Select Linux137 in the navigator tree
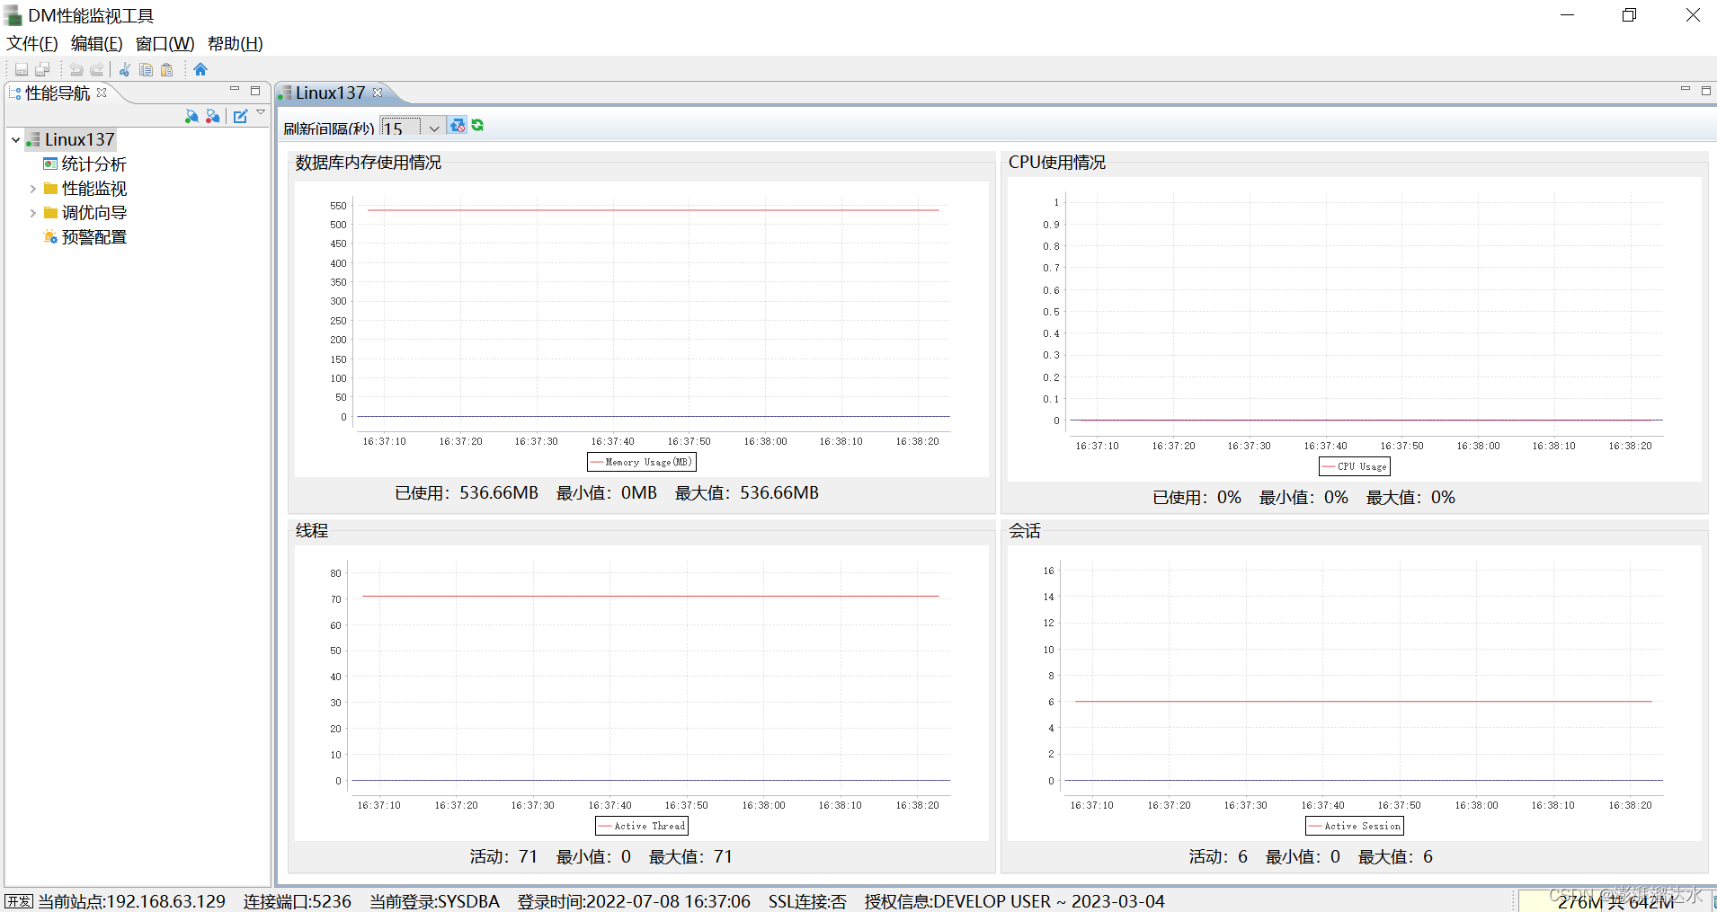 click(80, 139)
